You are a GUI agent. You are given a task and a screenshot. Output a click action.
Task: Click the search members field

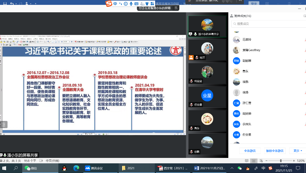268,24
